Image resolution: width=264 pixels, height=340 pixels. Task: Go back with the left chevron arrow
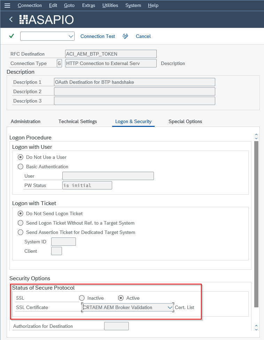pyautogui.click(x=11, y=19)
